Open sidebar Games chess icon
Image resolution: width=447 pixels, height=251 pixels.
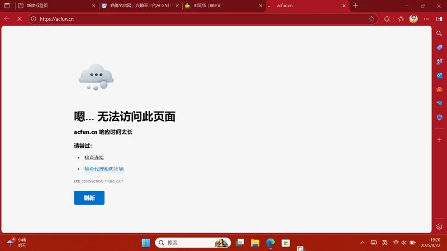pyautogui.click(x=439, y=61)
